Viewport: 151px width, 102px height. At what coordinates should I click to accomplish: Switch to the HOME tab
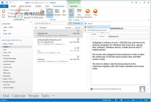[13, 6]
